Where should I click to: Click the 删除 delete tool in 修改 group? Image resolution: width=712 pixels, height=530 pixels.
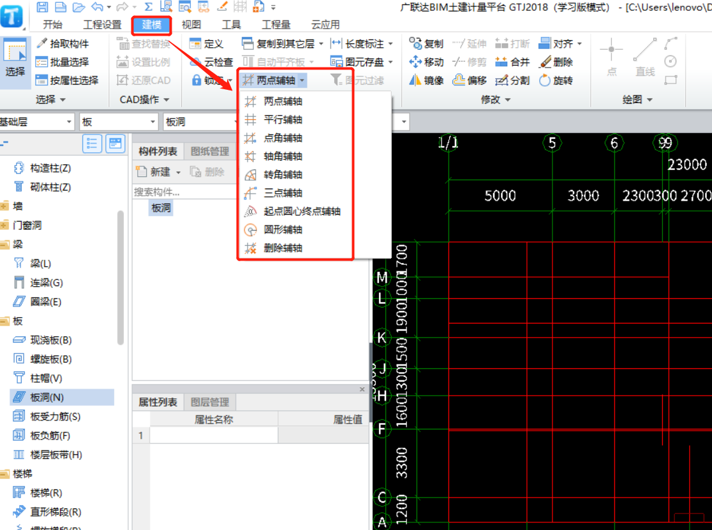(556, 62)
